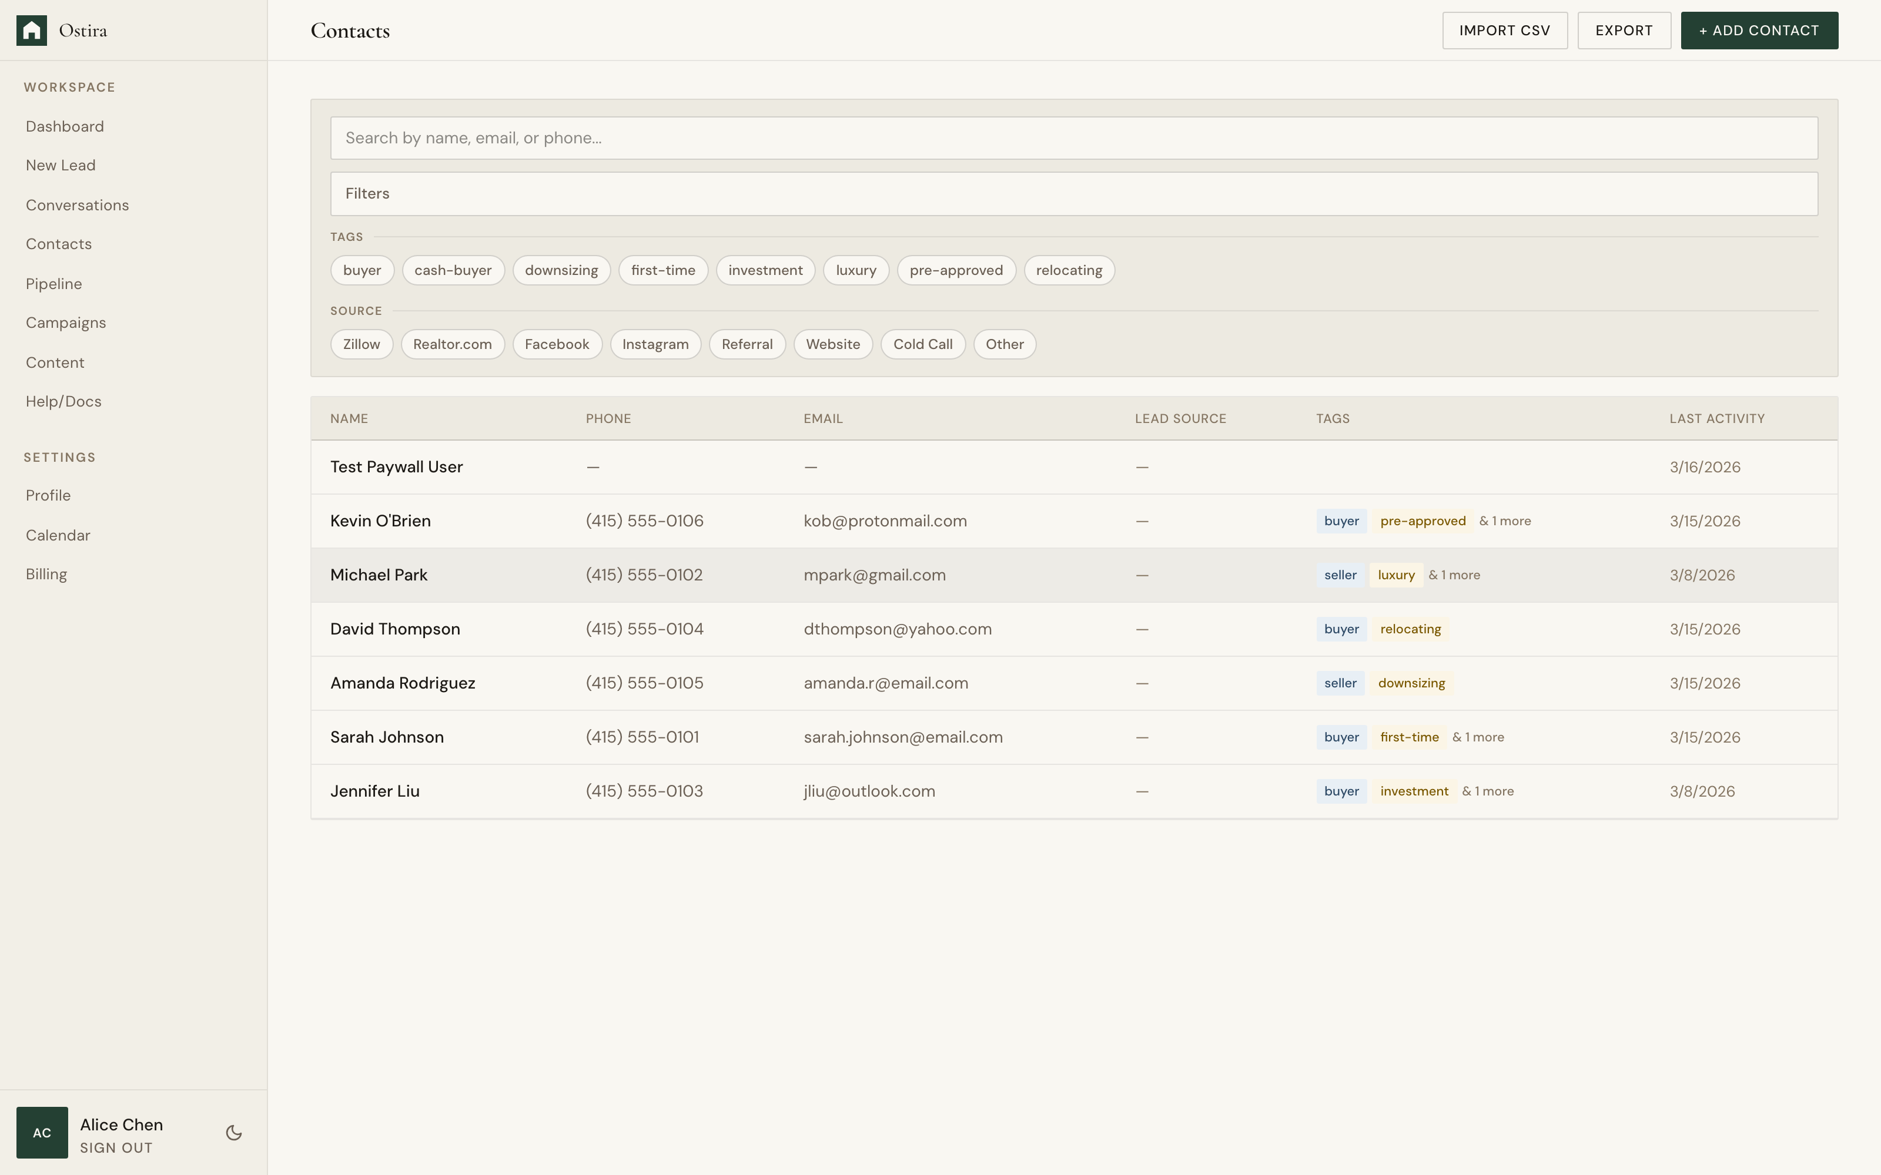The image size is (1881, 1175).
Task: Click the AC avatar for Alice Chen
Action: tap(42, 1132)
